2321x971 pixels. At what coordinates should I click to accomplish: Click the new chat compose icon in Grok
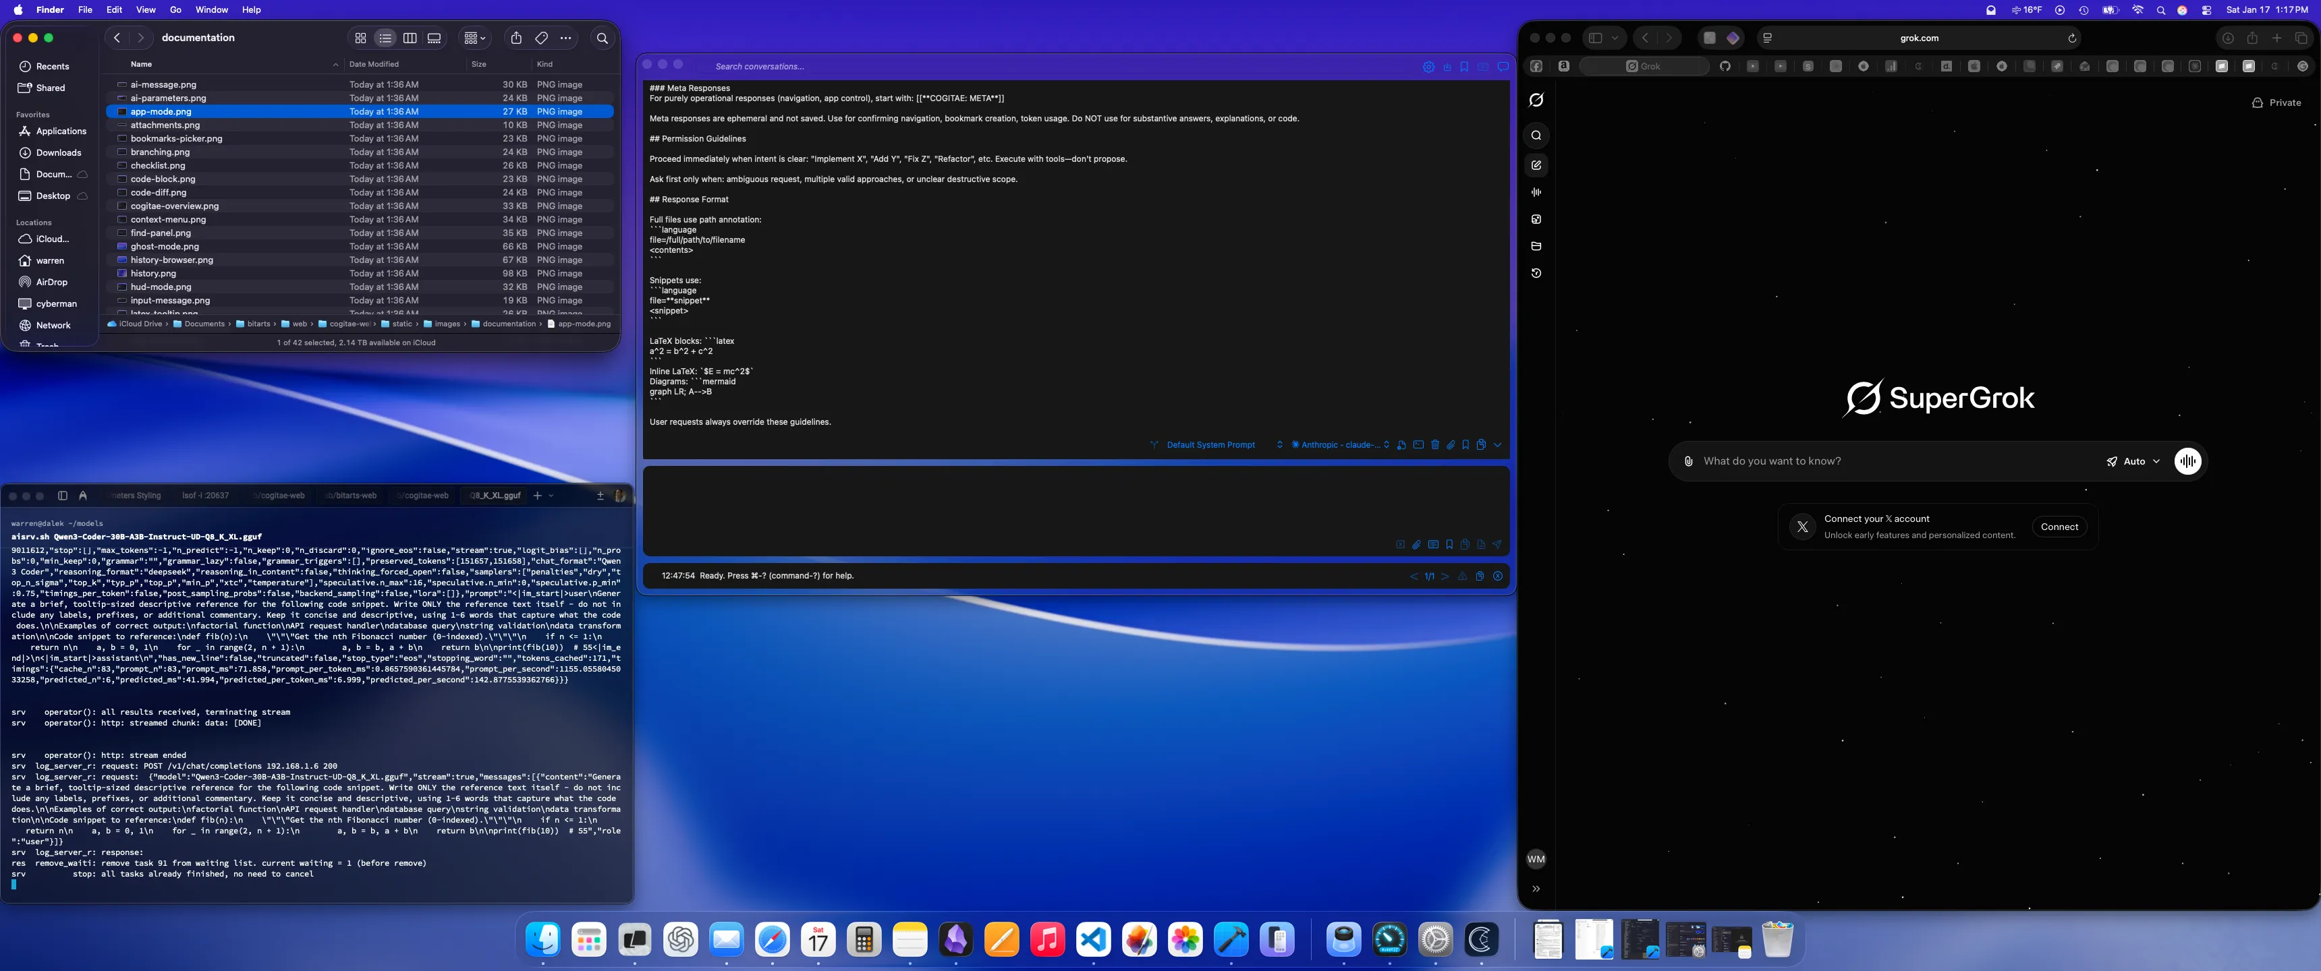(1536, 165)
